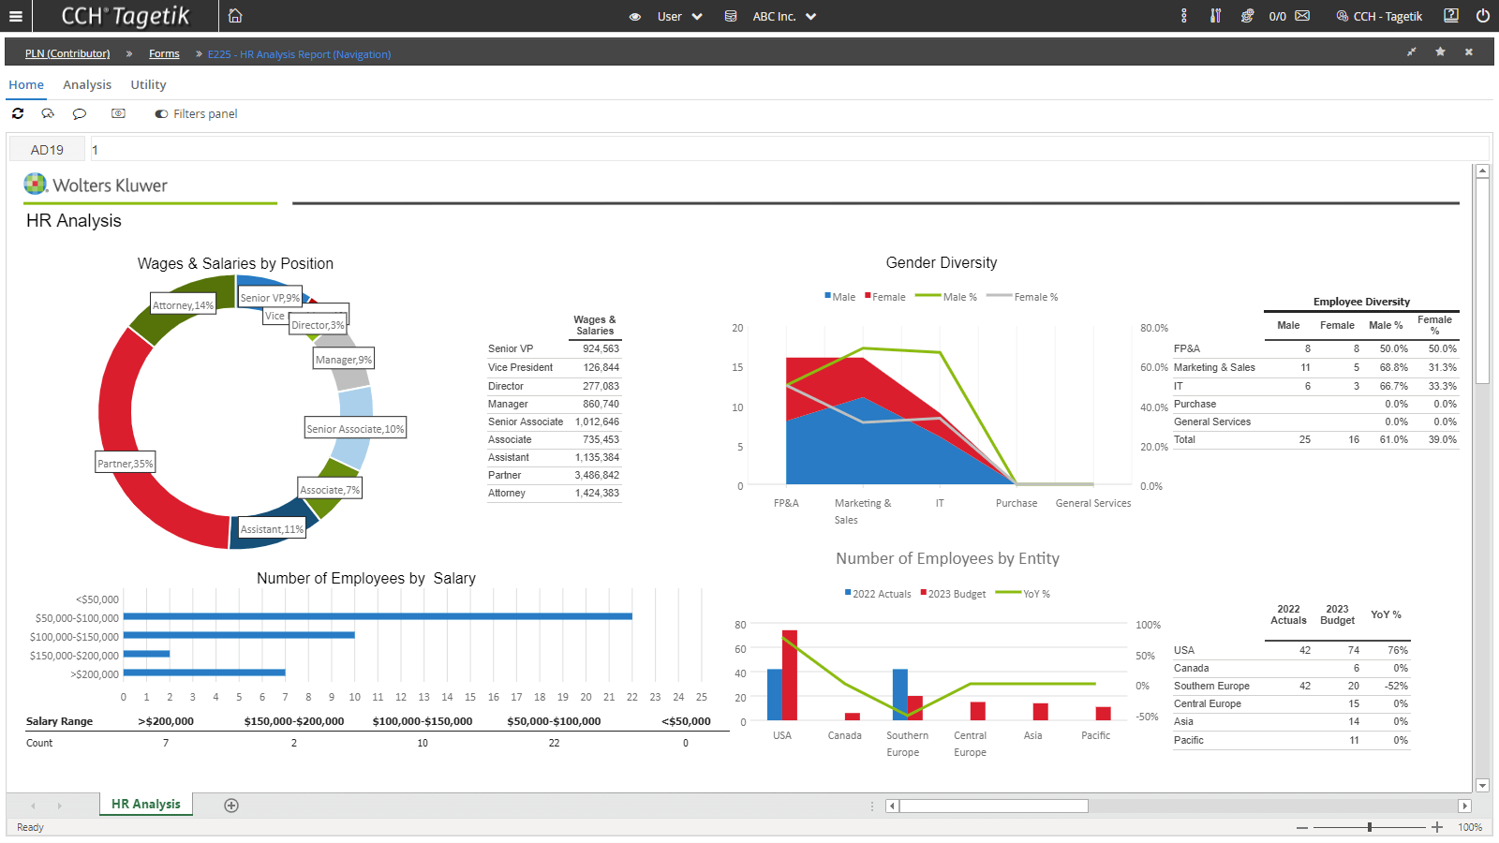Open the hamburger main menu

tap(16, 16)
